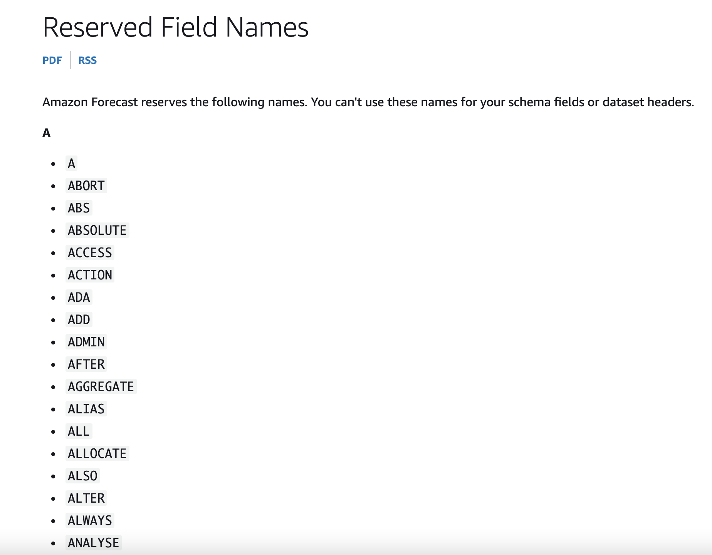Screen dimensions: 712x555
Task: Open the RSS feed link
Action: (87, 60)
